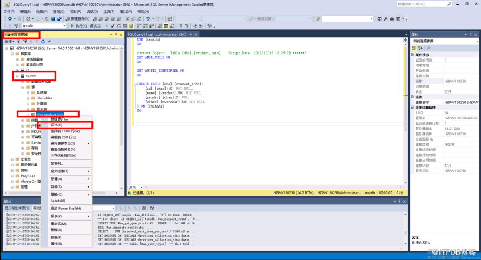Click the Cut scissors icon in toolbar
This screenshot has width=481, height=260.
[x=127, y=18]
